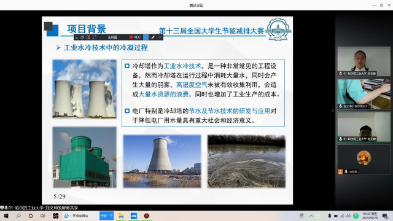Toggle system volume speaker icon
Viewport: 393px width, 221px height.
tap(348, 215)
